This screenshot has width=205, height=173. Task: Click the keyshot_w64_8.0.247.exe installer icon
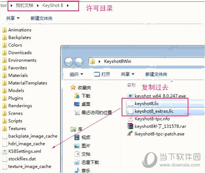point(130,96)
